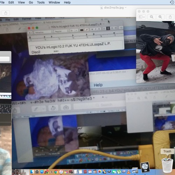The image size is (175, 175).
Task: Open Finder from the Dock
Action: (x=32, y=172)
